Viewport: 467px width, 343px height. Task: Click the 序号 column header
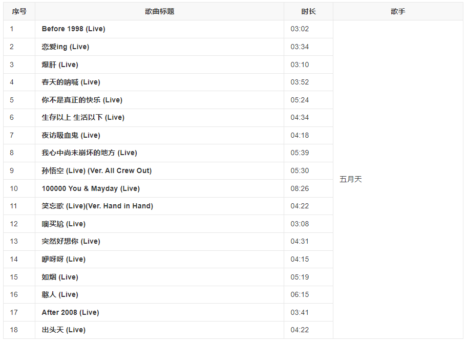[19, 11]
